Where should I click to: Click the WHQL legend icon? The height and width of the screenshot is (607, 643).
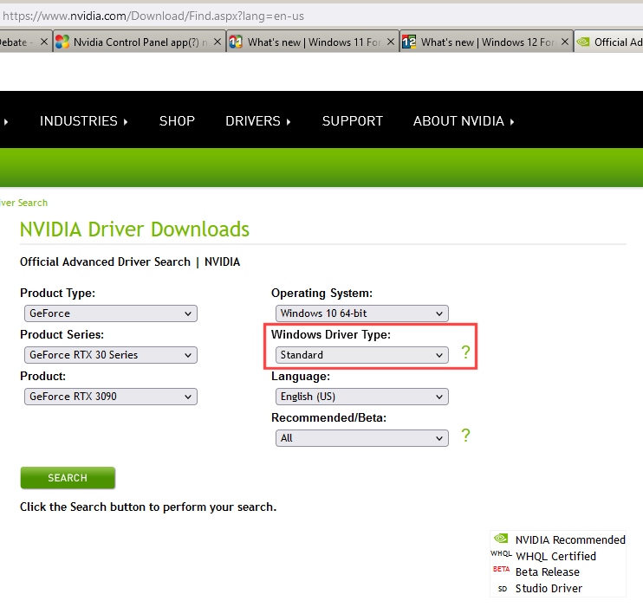[x=501, y=553]
